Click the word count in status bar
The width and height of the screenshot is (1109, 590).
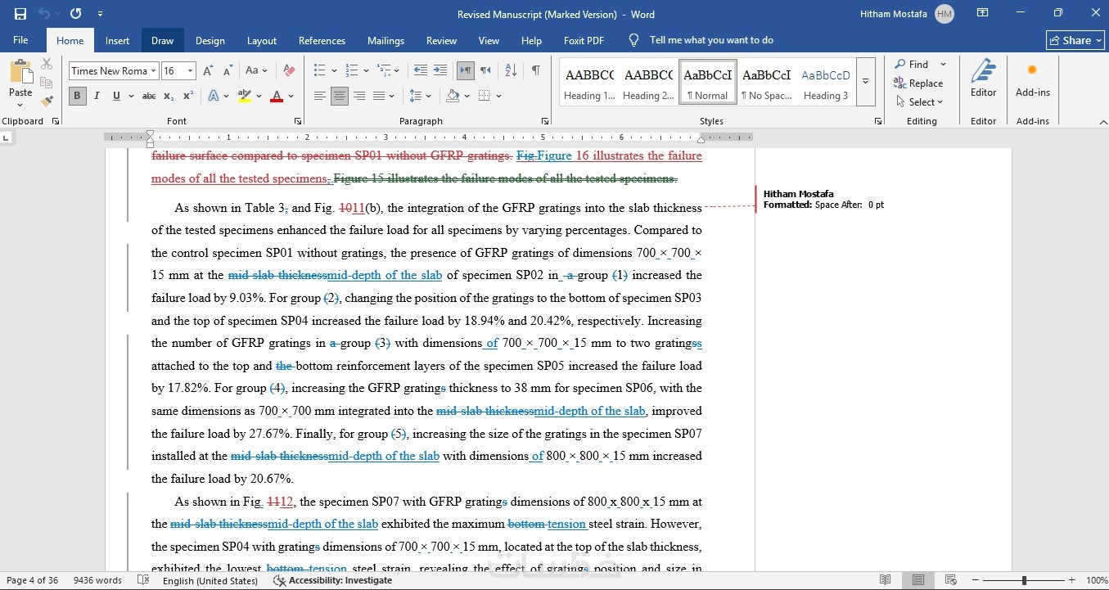[97, 580]
